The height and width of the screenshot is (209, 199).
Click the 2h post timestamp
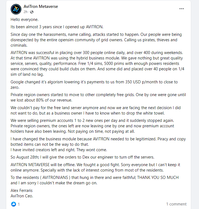coord(26,12)
